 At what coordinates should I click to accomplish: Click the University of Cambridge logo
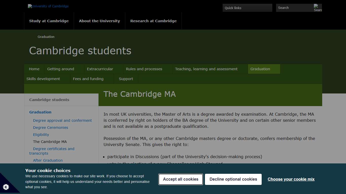[x=48, y=6]
